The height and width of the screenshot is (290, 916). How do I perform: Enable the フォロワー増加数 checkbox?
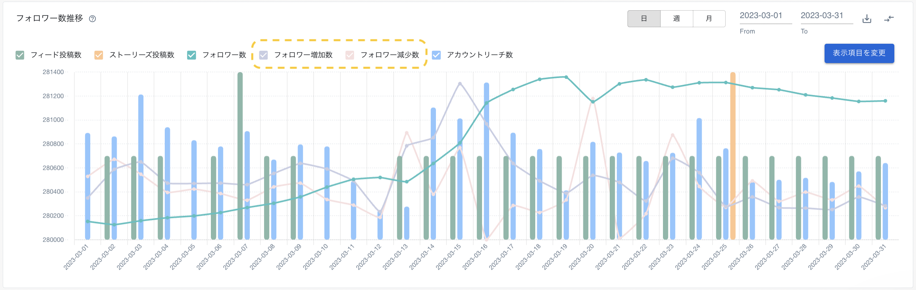(x=263, y=55)
